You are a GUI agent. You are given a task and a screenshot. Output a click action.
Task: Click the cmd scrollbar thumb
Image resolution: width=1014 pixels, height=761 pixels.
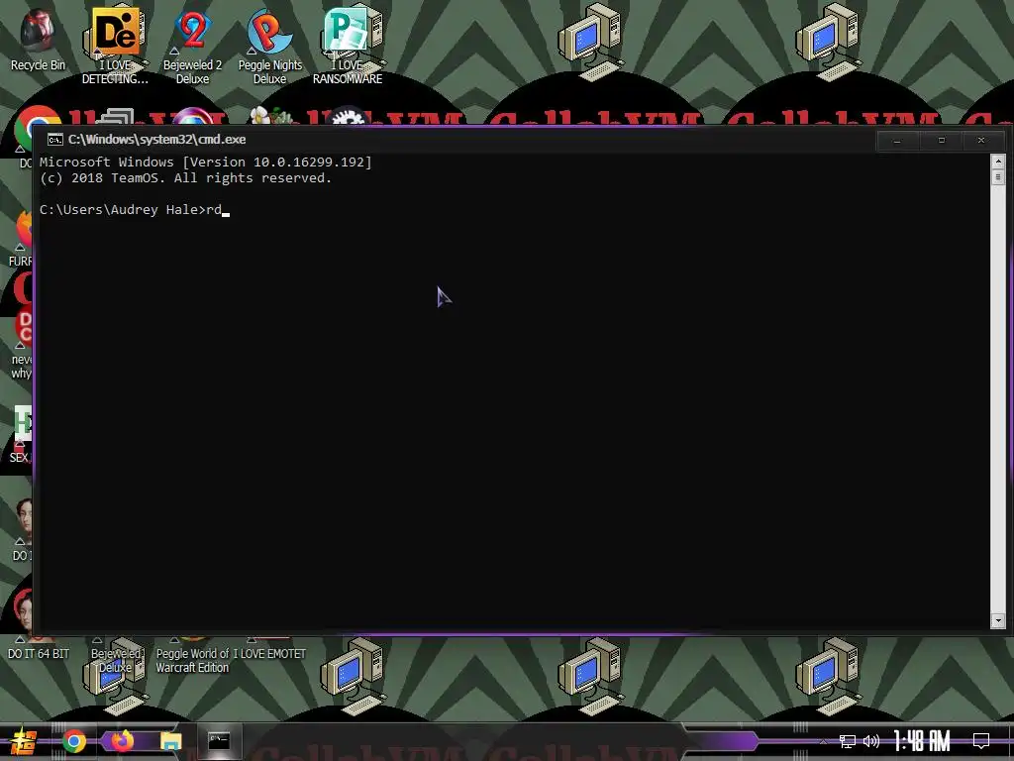(x=998, y=176)
